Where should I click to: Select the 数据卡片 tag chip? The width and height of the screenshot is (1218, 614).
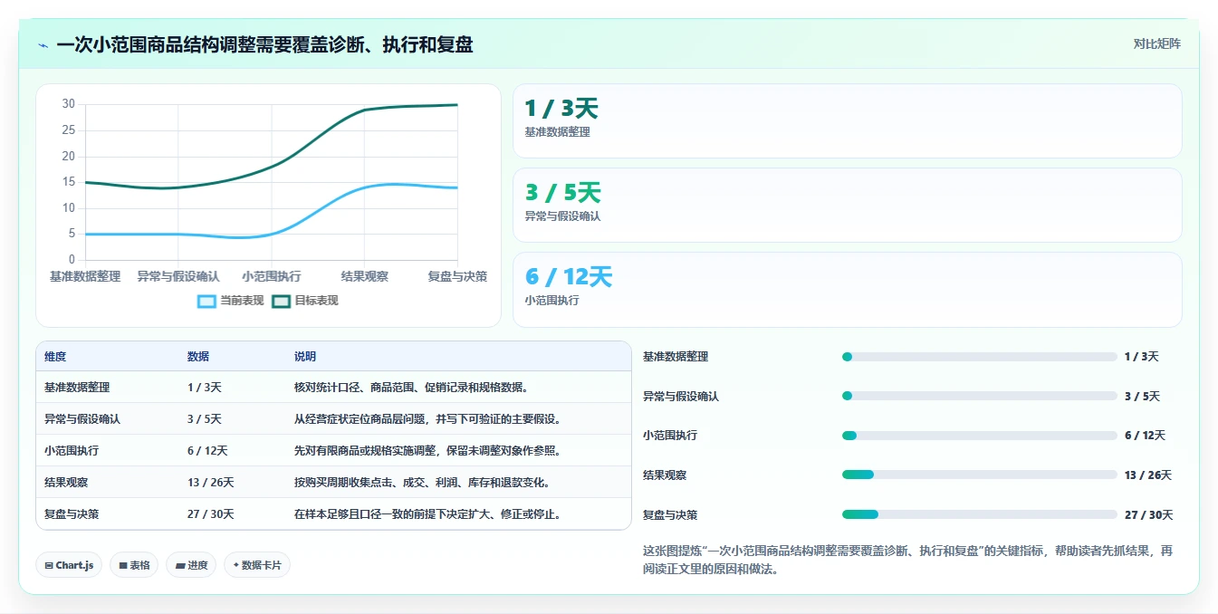point(257,565)
